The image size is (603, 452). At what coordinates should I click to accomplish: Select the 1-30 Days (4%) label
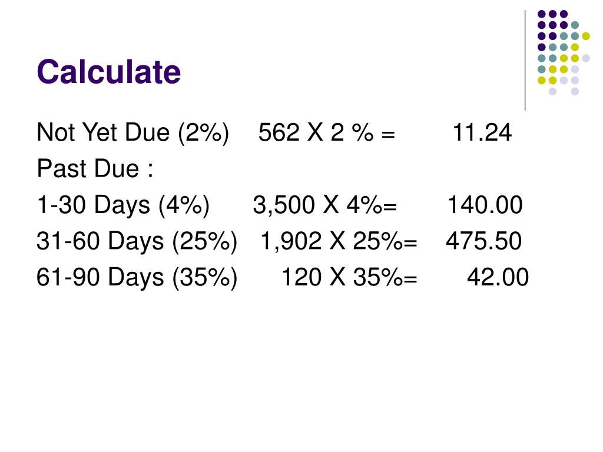[x=123, y=204]
